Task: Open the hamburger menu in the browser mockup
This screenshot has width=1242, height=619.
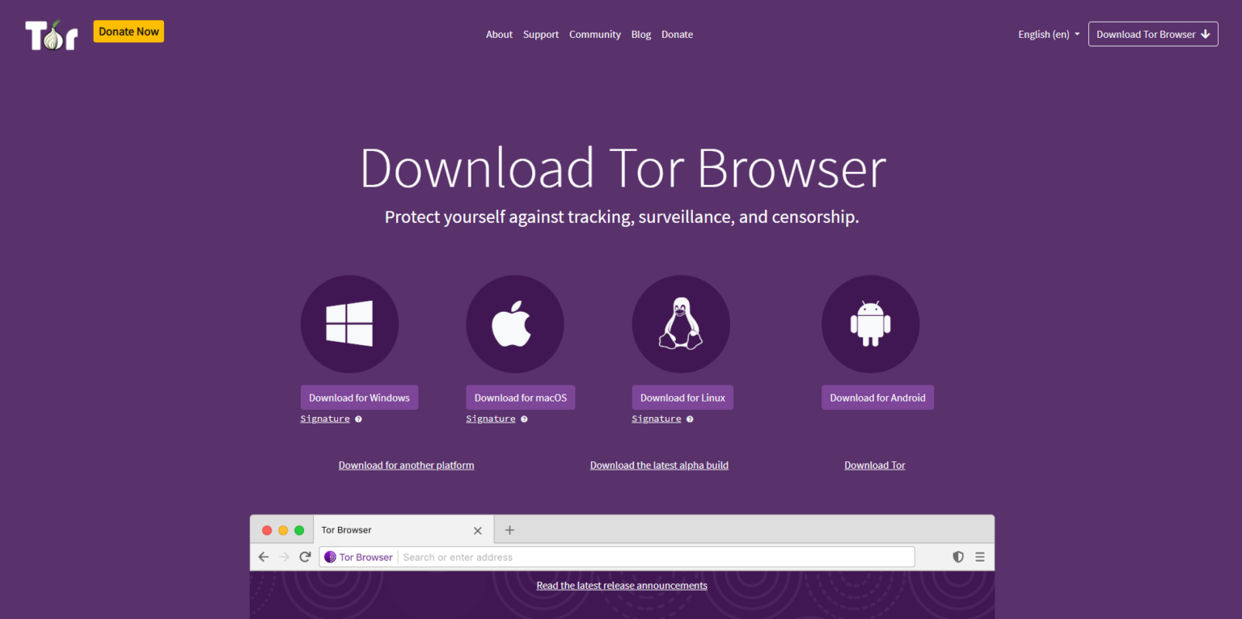Action: (979, 557)
